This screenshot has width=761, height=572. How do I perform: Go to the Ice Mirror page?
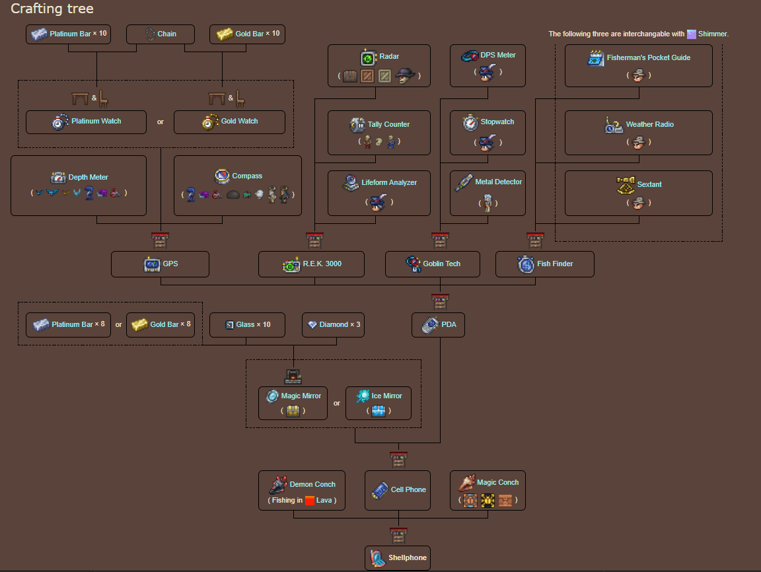(385, 396)
